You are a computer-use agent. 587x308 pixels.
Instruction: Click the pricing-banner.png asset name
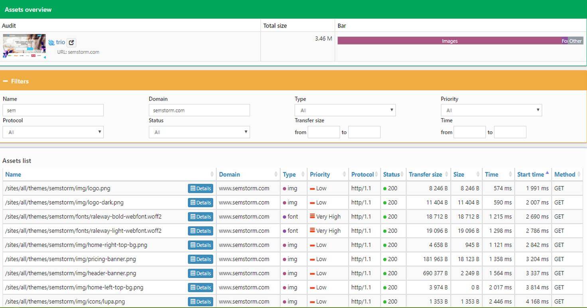click(x=71, y=259)
